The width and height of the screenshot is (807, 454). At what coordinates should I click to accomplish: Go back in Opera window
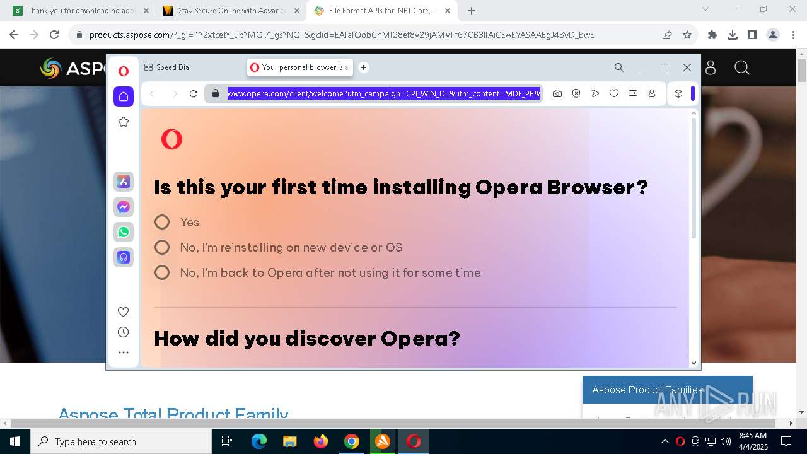(152, 93)
